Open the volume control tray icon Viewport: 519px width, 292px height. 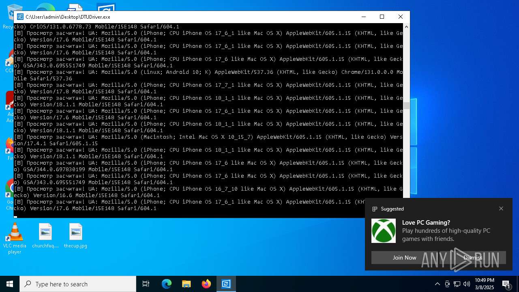point(467,284)
